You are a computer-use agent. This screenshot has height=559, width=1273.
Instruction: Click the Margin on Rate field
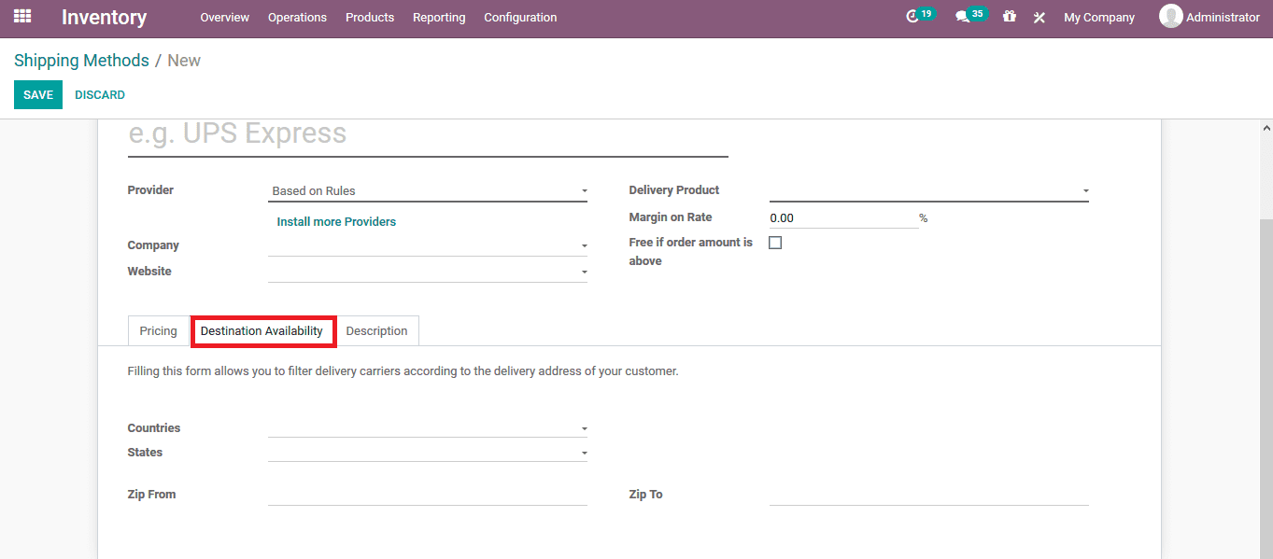(843, 217)
